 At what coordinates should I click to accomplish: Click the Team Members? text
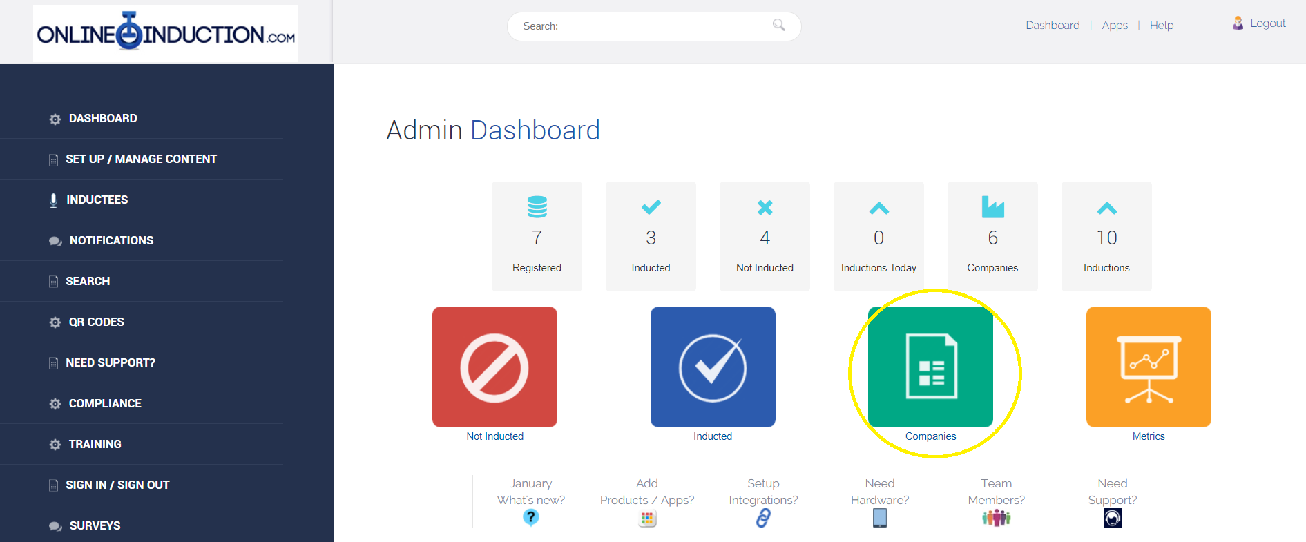tap(996, 492)
